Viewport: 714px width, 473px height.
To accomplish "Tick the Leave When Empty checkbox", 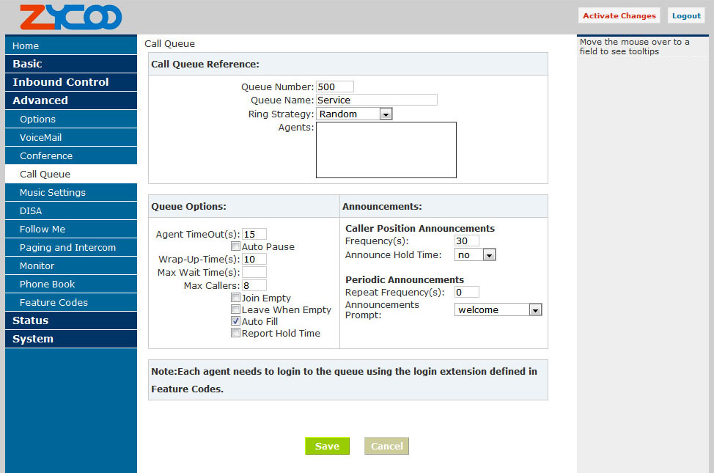I will [x=236, y=310].
